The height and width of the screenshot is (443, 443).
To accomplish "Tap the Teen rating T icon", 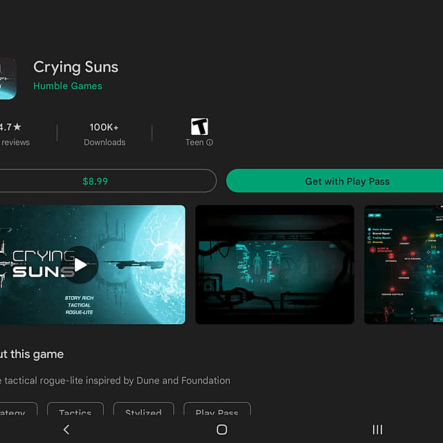I will [x=199, y=126].
